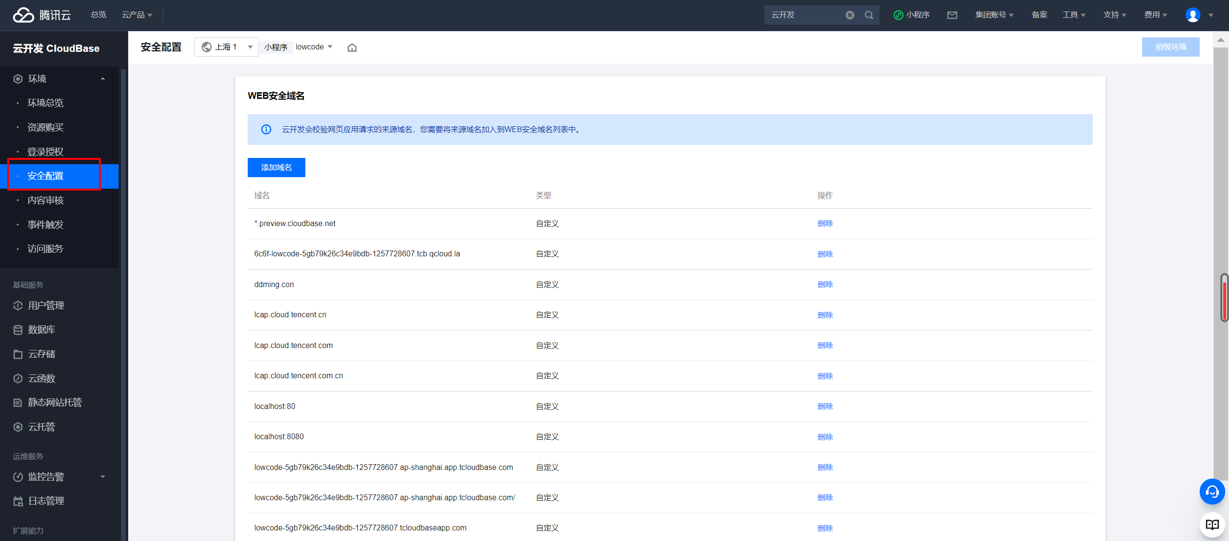This screenshot has width=1229, height=541.
Task: Click the page vertical scrollbar thumb
Action: pyautogui.click(x=1224, y=298)
